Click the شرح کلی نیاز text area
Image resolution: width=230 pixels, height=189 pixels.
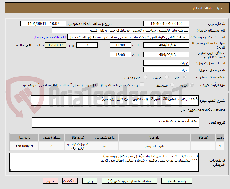click(x=115, y=101)
